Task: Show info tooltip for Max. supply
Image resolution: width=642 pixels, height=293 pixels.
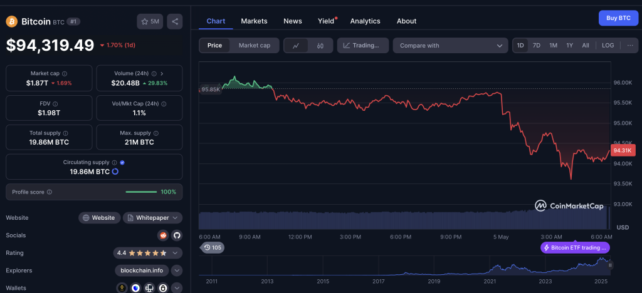Action: 156,133
